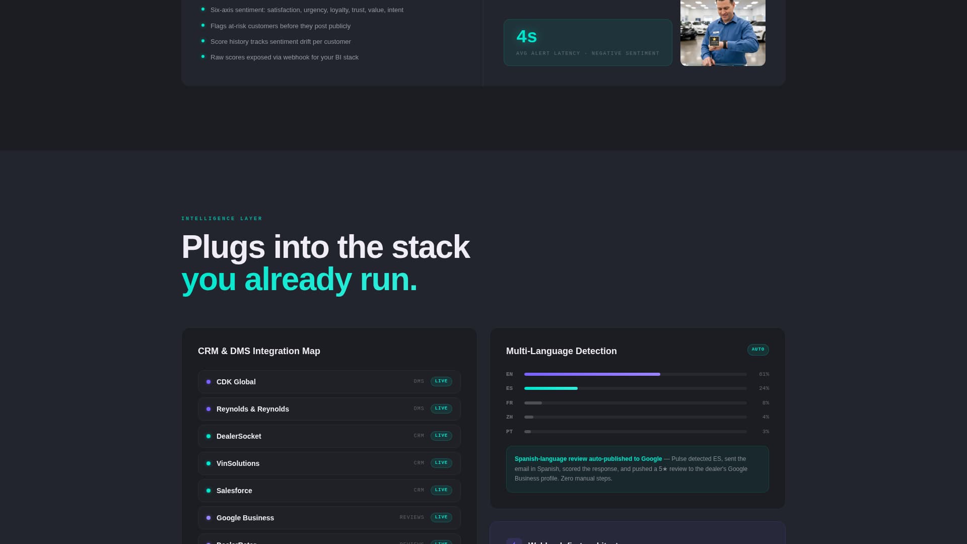Screen dimensions: 967x544
Task: Click the 24% value for ES
Action: pyautogui.click(x=764, y=388)
